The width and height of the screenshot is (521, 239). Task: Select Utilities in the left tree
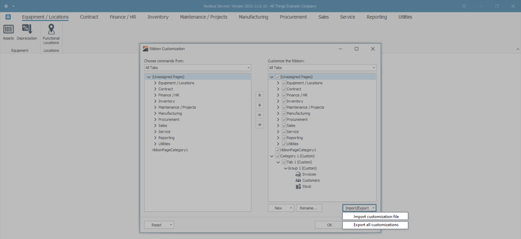[x=164, y=144]
